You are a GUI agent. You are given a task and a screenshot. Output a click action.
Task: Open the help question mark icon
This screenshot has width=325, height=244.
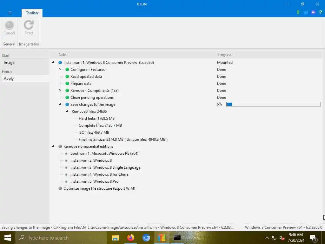pyautogui.click(x=321, y=12)
